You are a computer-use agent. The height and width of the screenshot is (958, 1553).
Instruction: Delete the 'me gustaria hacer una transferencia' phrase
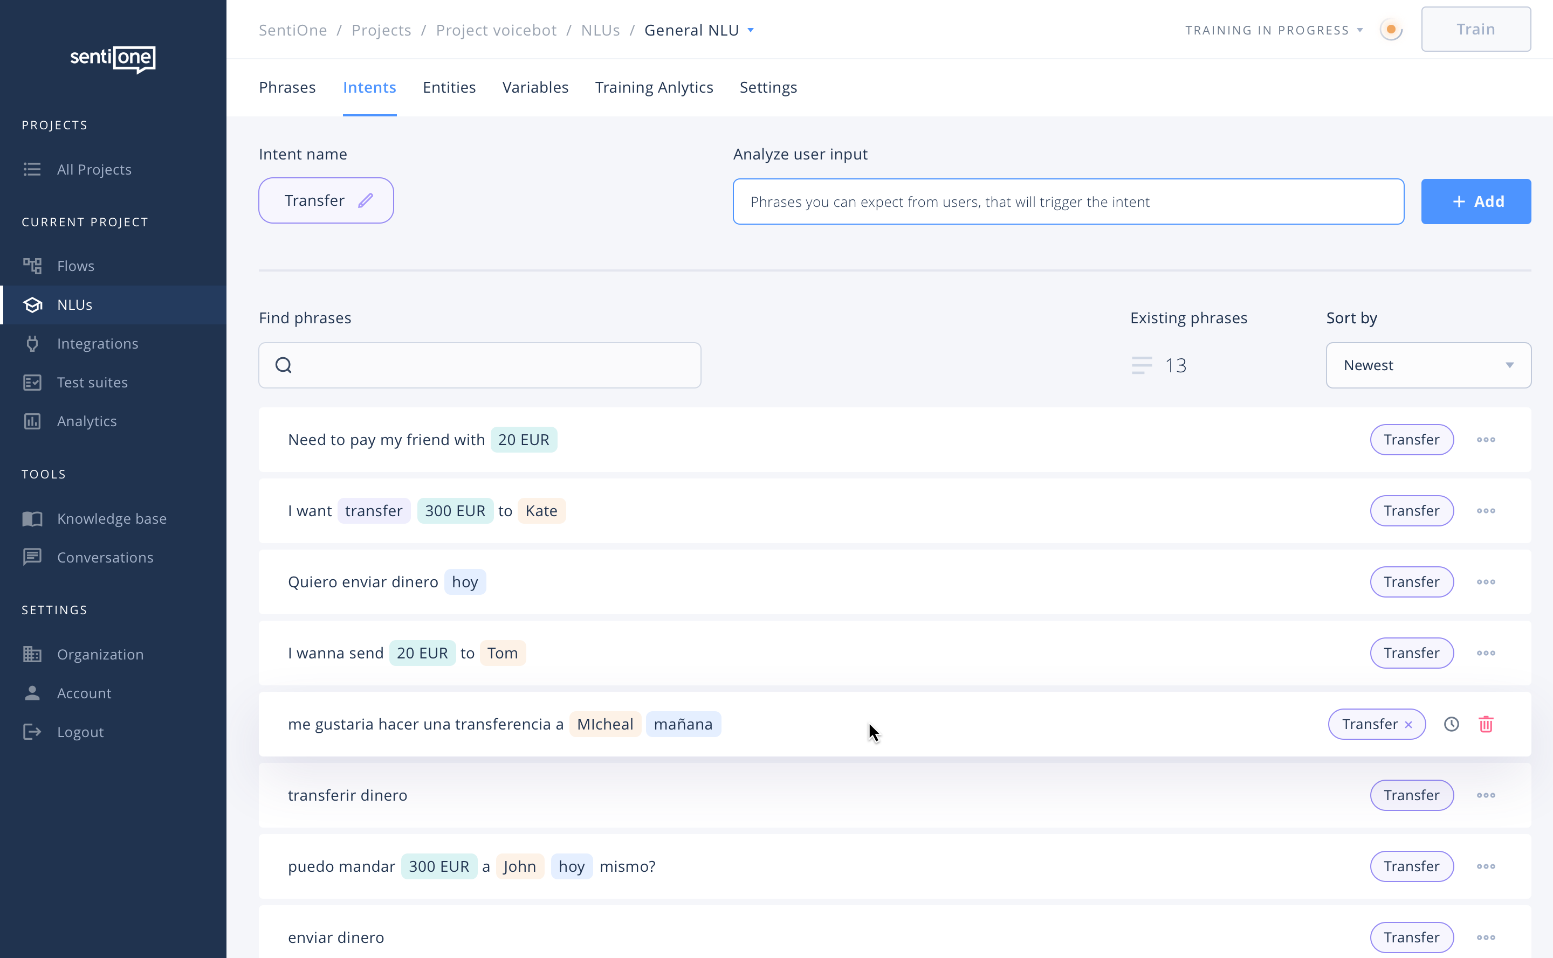[1487, 724]
